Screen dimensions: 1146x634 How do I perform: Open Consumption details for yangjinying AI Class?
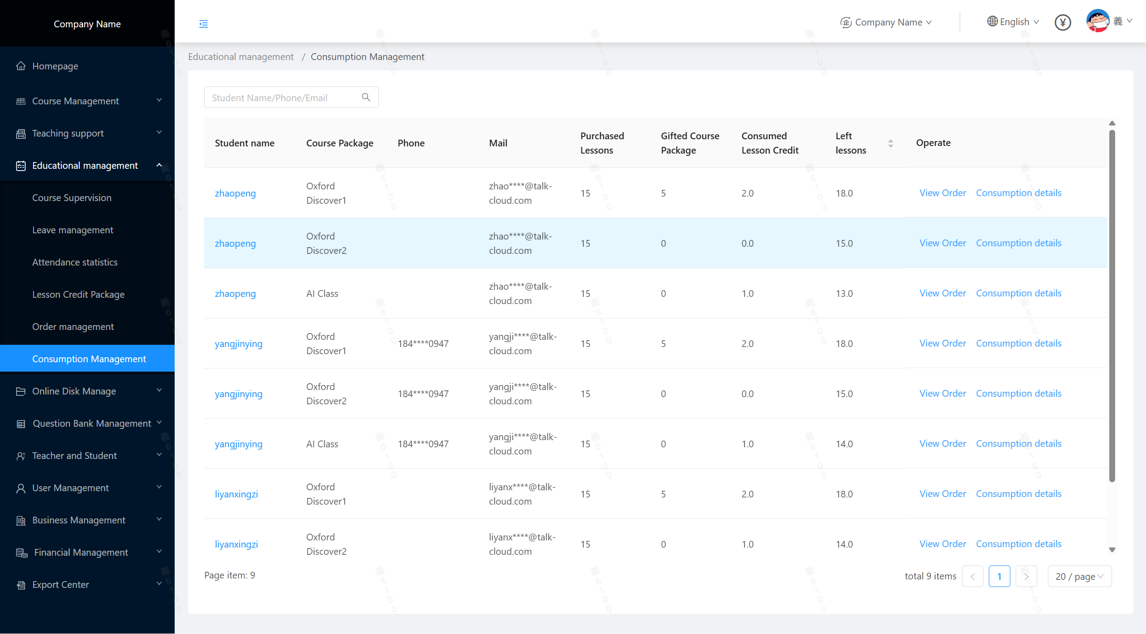(1018, 444)
